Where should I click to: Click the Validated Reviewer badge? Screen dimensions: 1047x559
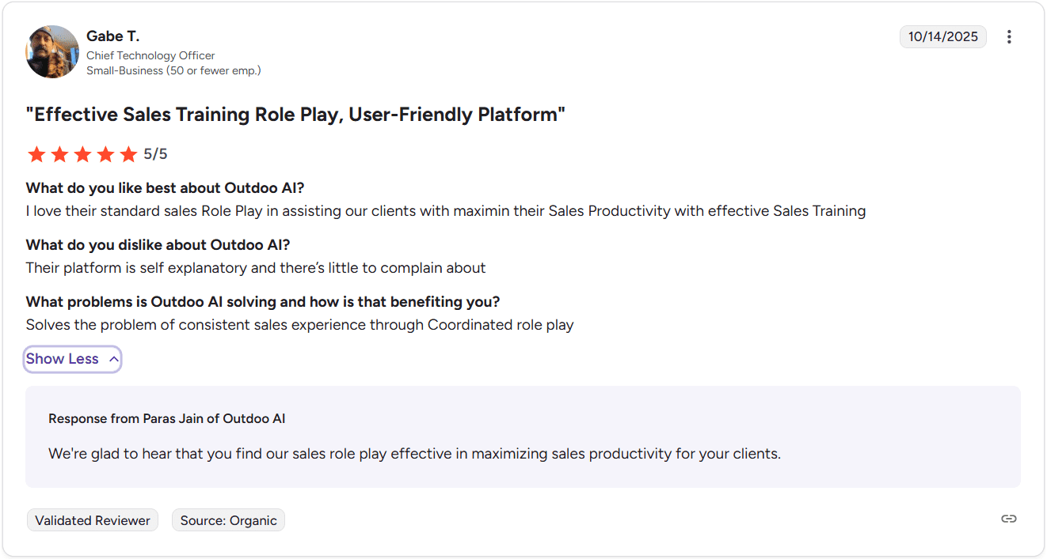click(93, 520)
